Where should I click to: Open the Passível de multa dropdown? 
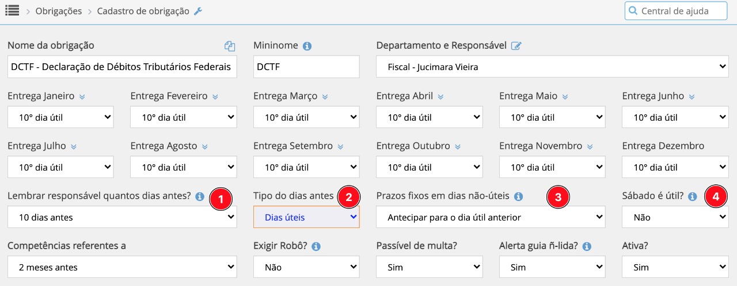tap(429, 267)
